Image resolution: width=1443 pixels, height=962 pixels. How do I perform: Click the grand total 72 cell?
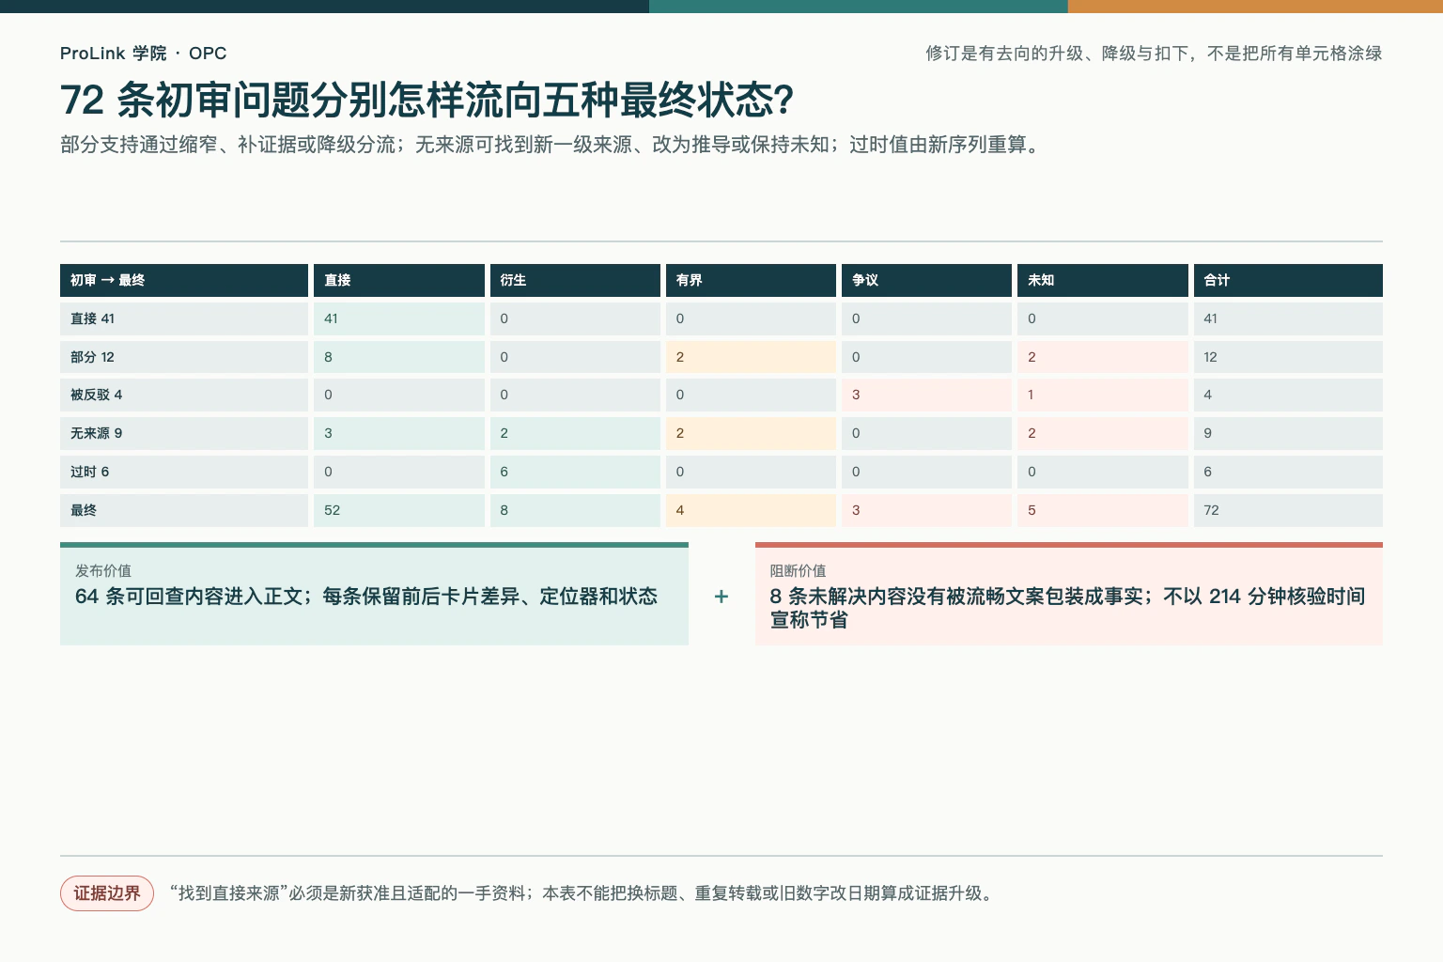1288,510
